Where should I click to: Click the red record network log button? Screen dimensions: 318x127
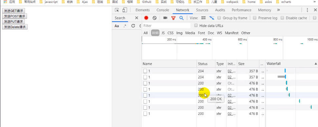pos(146,18)
